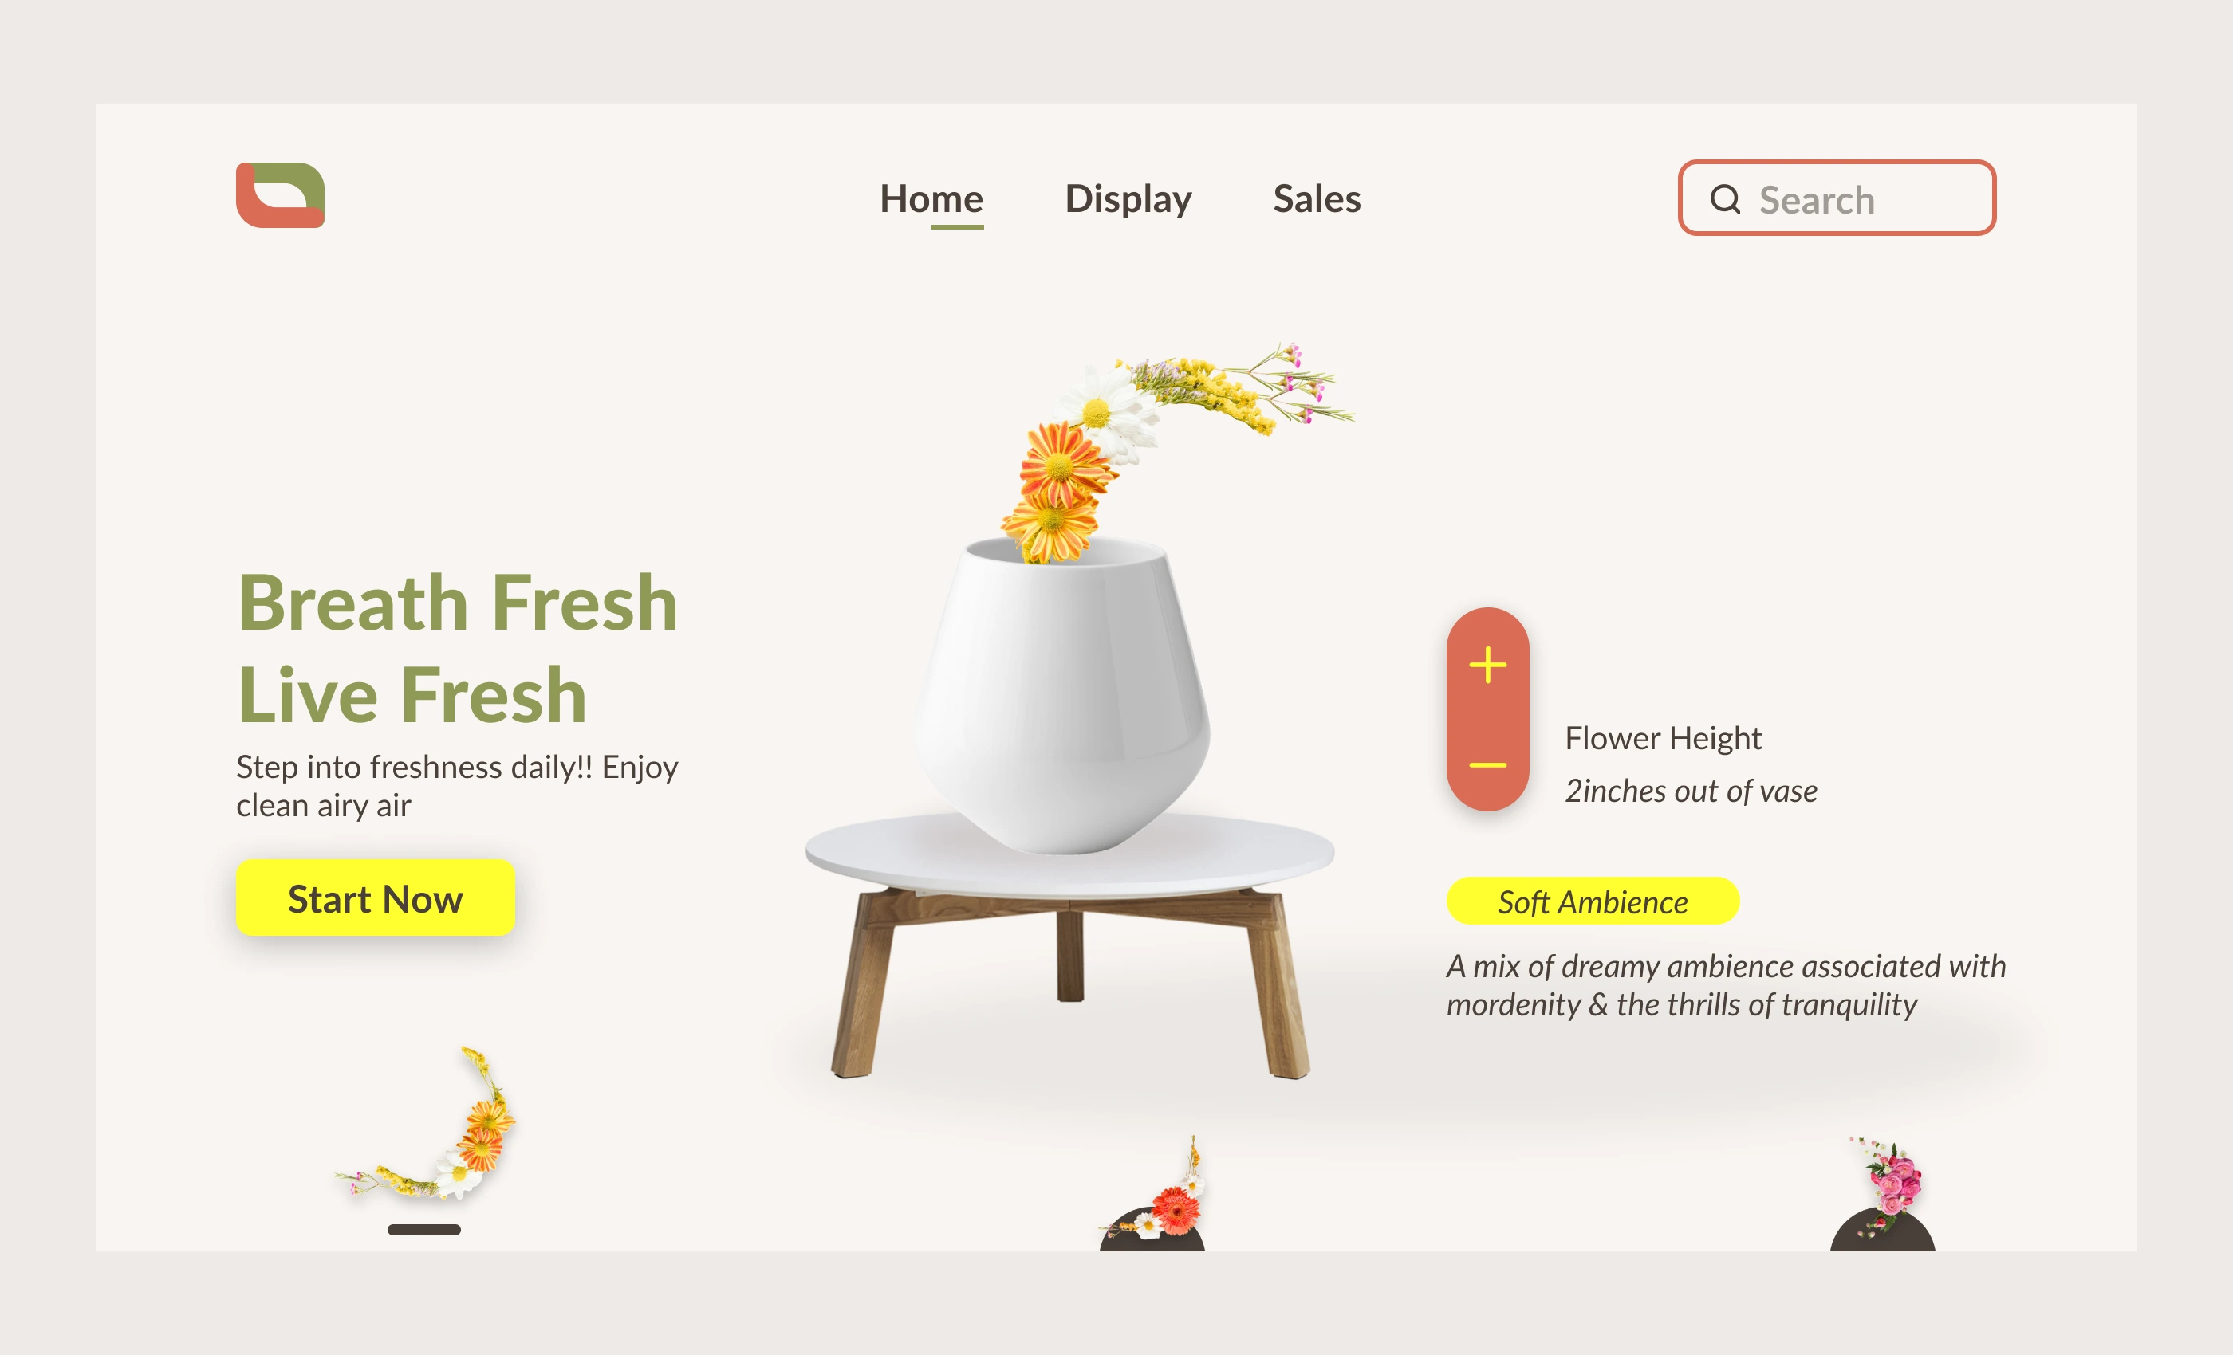Decrease flower height with the minus icon
2233x1355 pixels.
pyautogui.click(x=1487, y=765)
